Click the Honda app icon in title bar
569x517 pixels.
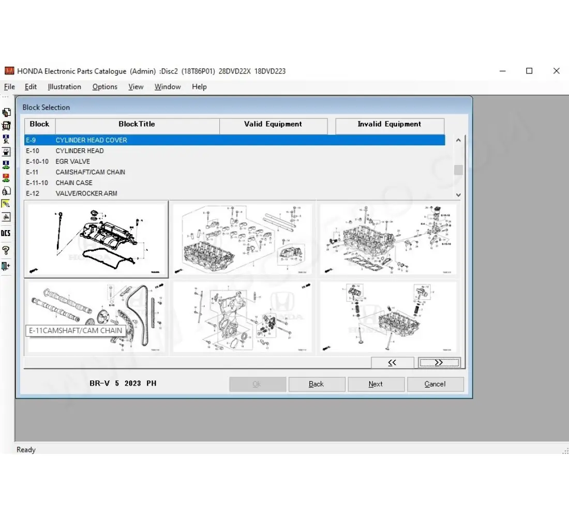(9, 71)
